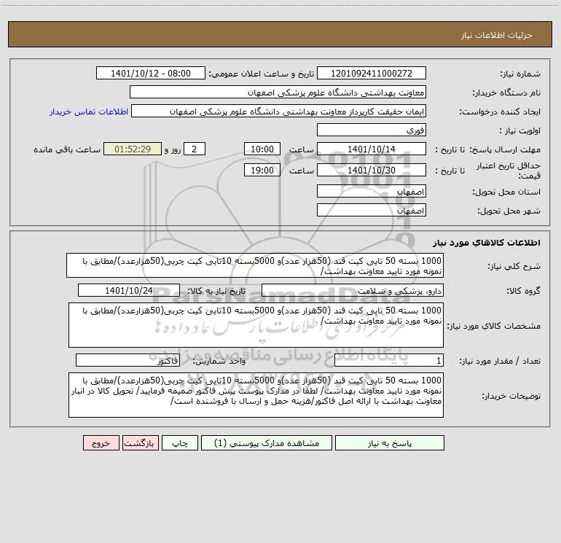Click the حداقل تاریخ اعتبار قیمت label

pos(509,171)
